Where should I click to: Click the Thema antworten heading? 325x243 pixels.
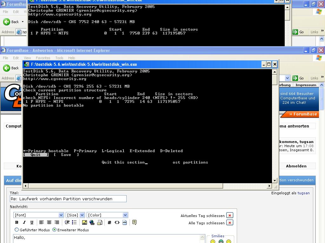[294, 126]
